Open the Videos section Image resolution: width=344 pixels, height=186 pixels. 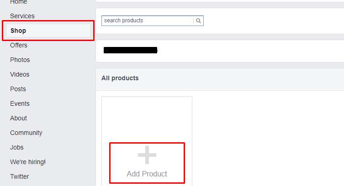pyautogui.click(x=20, y=74)
